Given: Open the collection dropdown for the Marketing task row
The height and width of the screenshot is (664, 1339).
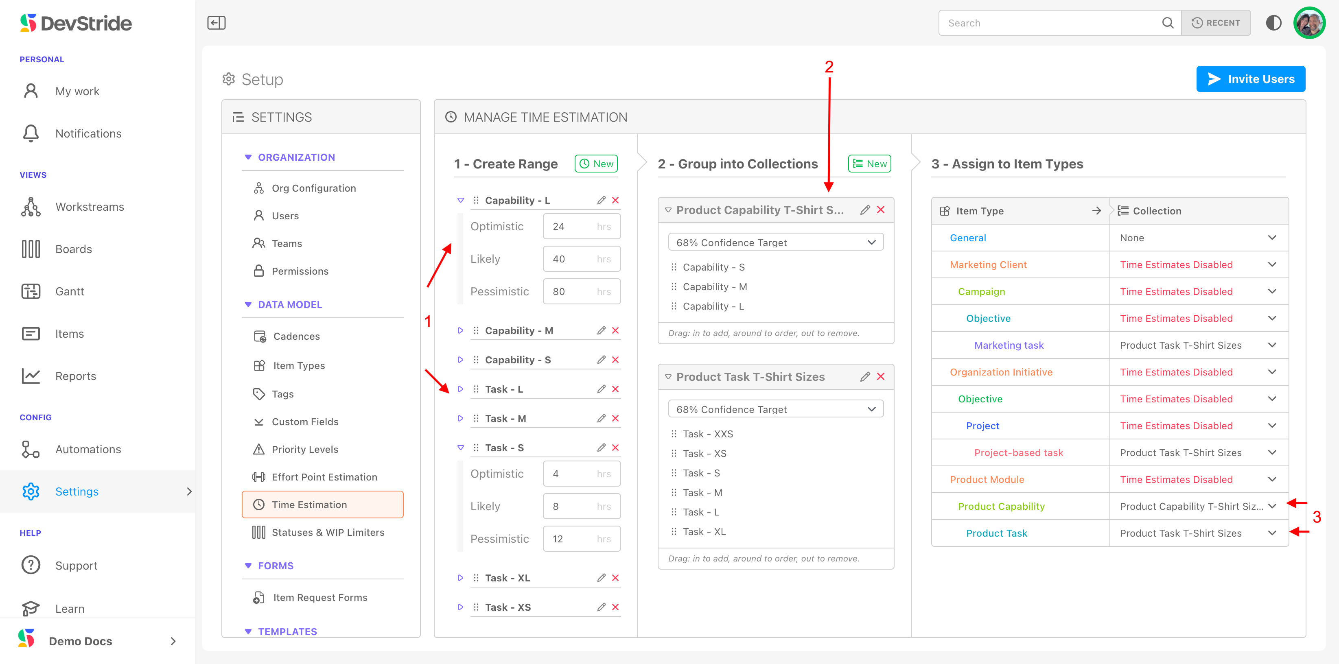Looking at the screenshot, I should [1272, 345].
